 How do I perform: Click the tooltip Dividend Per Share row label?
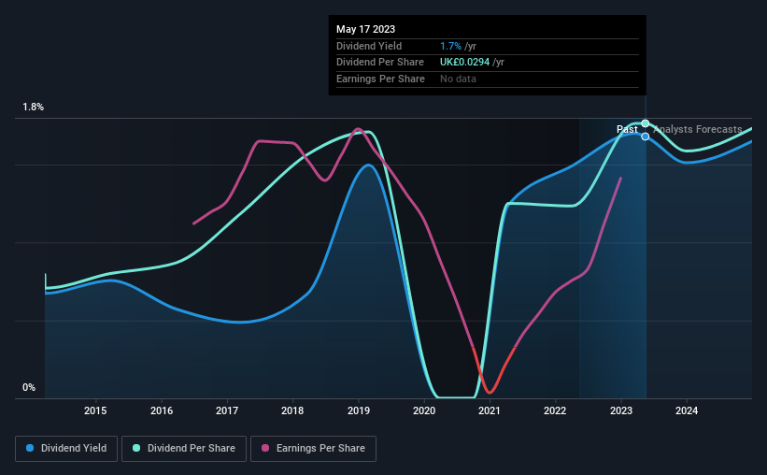tap(380, 63)
